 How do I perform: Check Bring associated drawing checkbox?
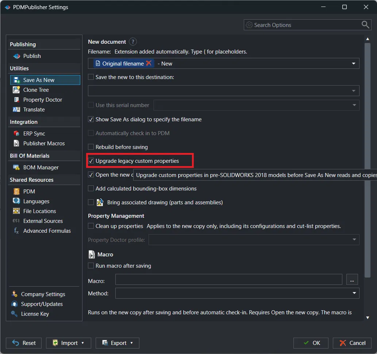tap(91, 202)
